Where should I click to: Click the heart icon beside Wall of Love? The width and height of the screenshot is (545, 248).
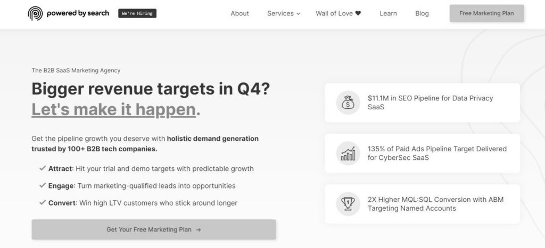tap(358, 13)
